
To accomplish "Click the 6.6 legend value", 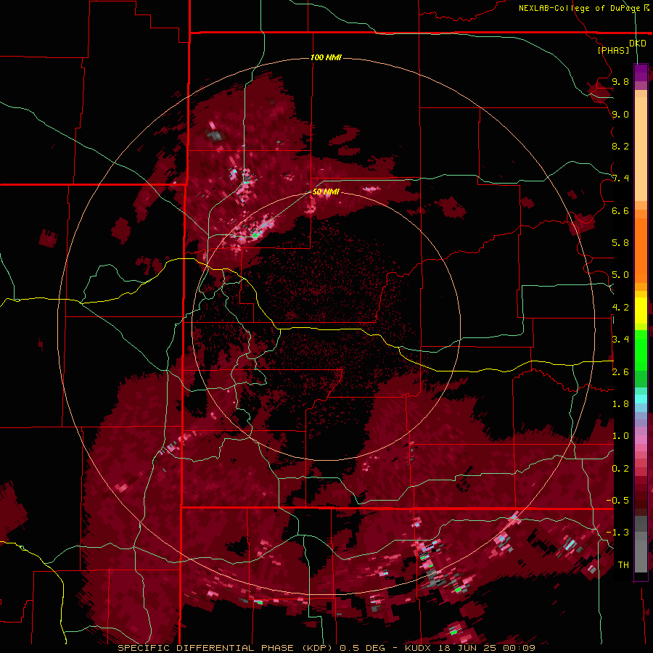I will tap(620, 210).
